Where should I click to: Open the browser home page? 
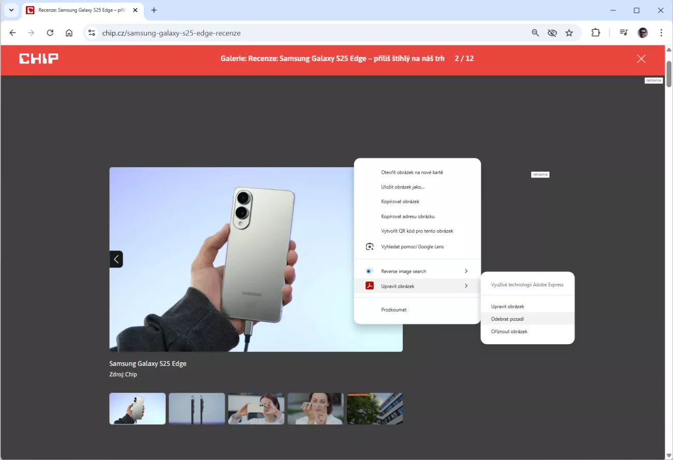click(69, 33)
